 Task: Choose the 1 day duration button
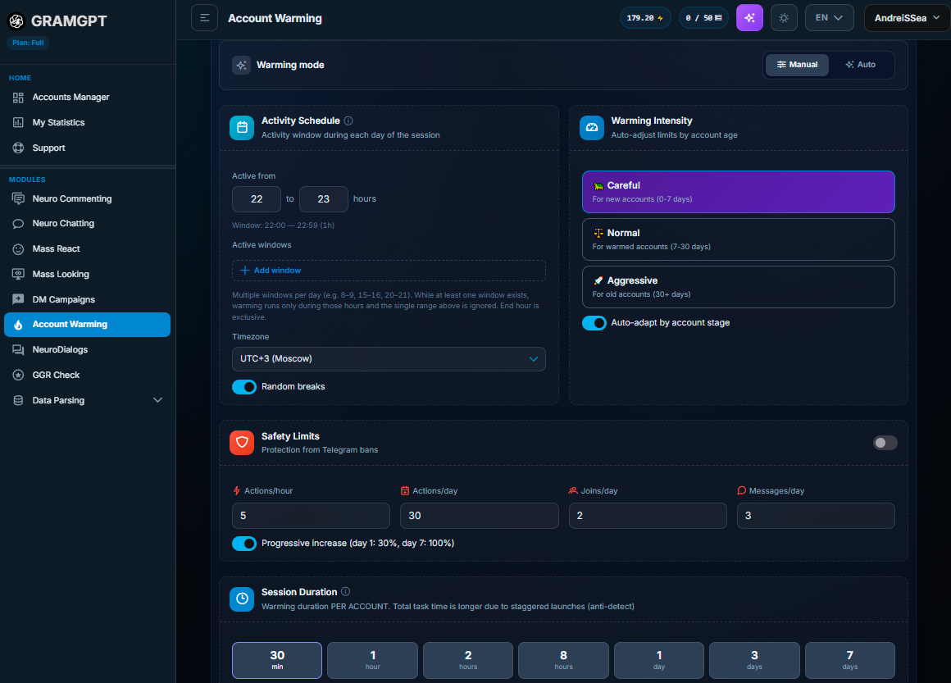(659, 660)
